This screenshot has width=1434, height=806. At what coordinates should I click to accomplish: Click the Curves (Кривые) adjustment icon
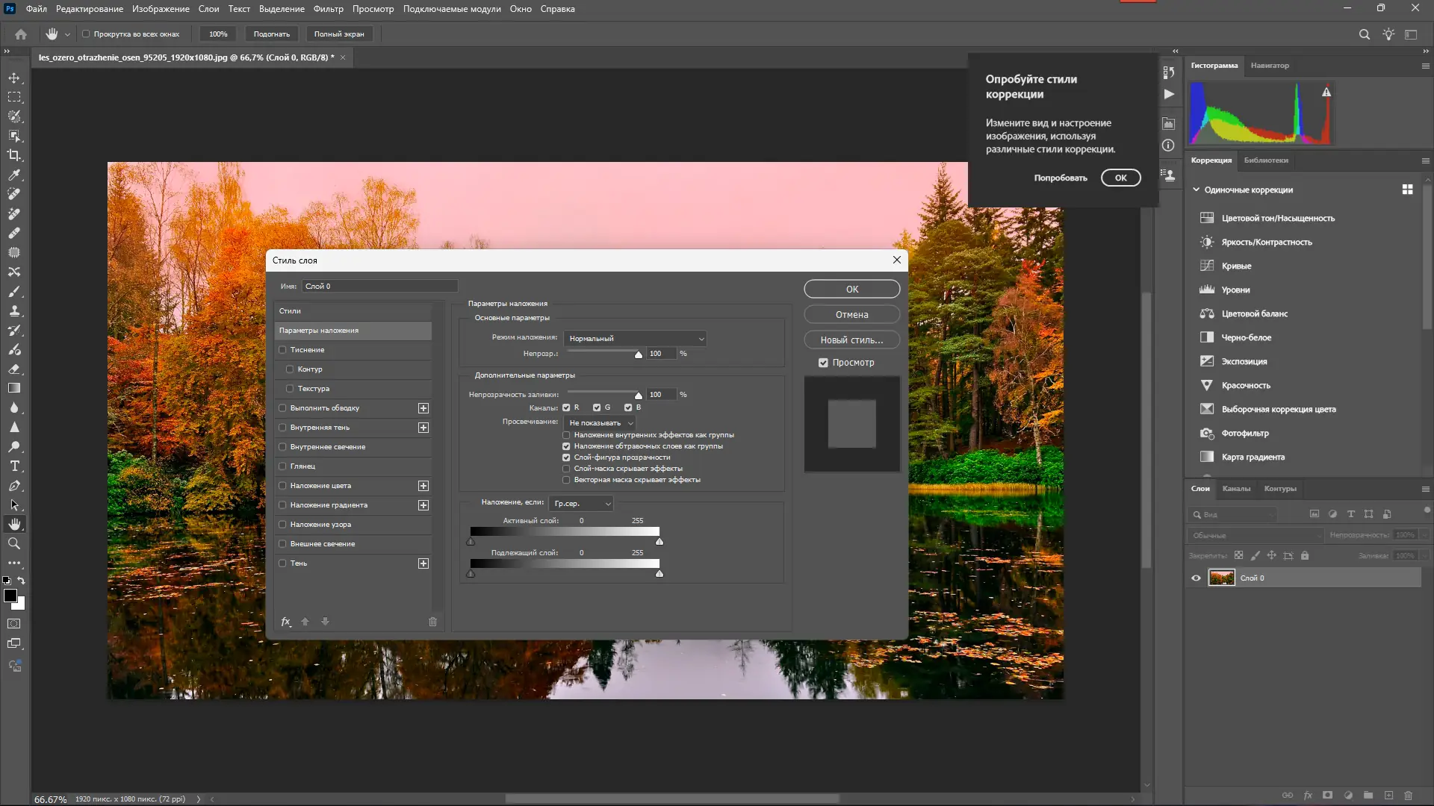tap(1207, 266)
